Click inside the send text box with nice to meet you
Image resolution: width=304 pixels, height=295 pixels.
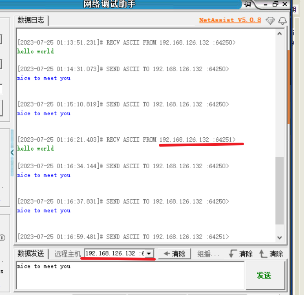point(130,275)
